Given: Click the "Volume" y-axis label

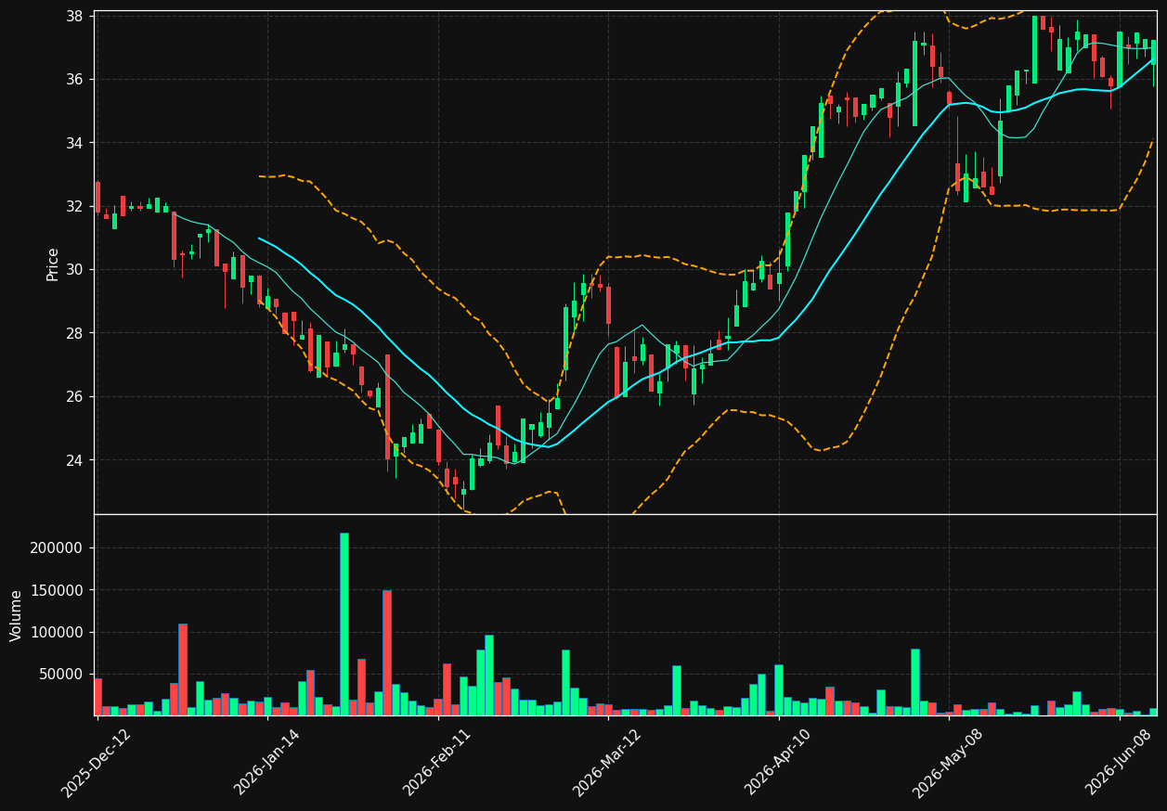Looking at the screenshot, I should pyautogui.click(x=17, y=615).
